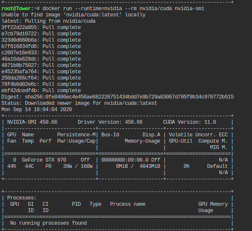Click GPU name 'GeForce GTX 970'
Screen dimensions: 252x231
[44, 160]
